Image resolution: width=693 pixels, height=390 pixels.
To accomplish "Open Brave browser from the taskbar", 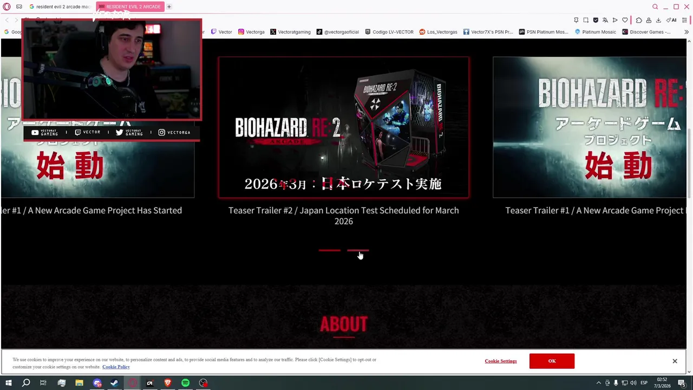I will (167, 383).
